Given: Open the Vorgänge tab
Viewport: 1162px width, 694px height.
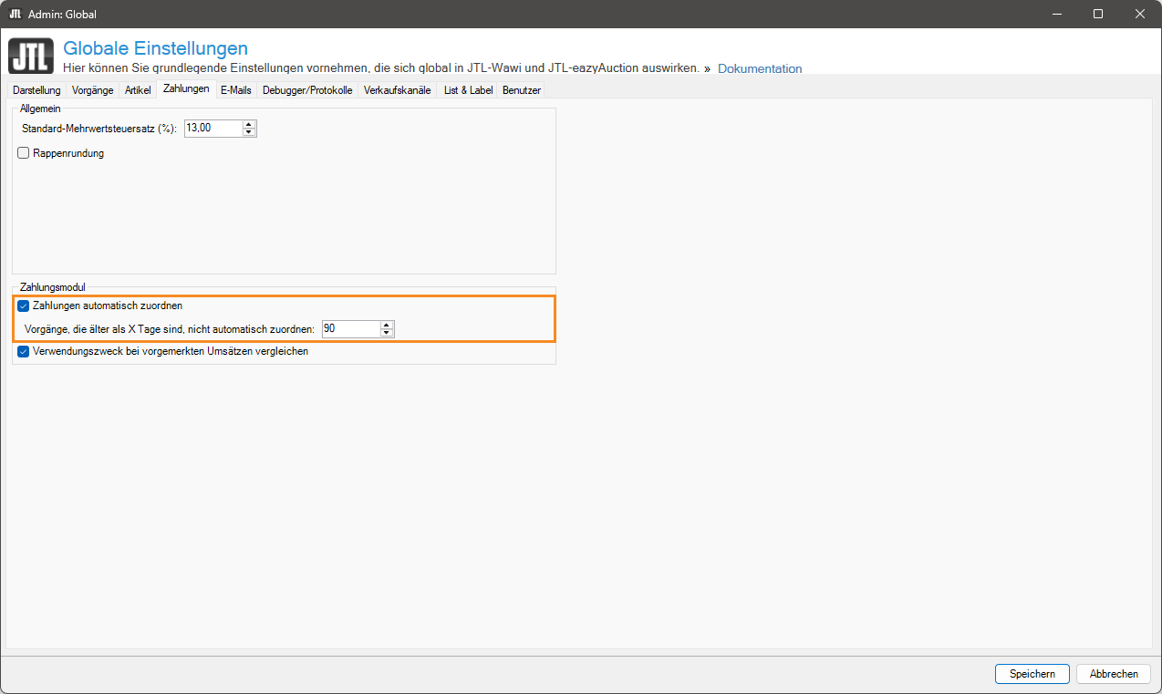Looking at the screenshot, I should [x=92, y=90].
